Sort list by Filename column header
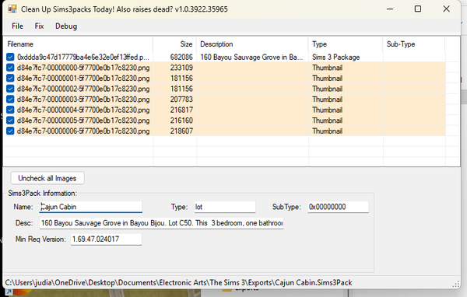Image resolution: width=467 pixels, height=297 pixels. [79, 44]
